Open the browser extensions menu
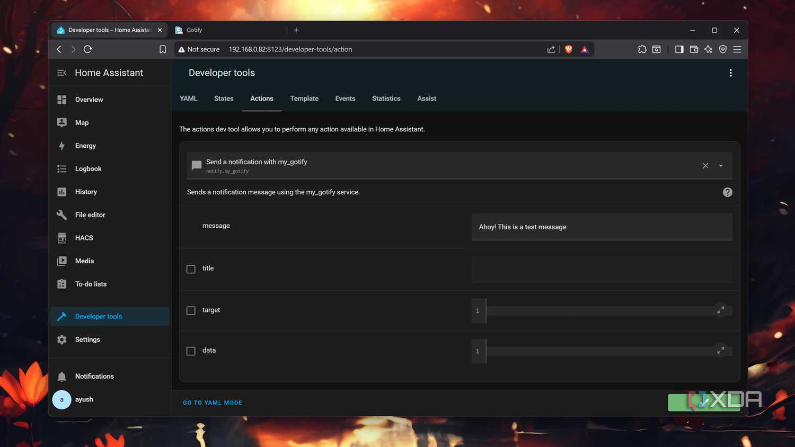 point(642,49)
